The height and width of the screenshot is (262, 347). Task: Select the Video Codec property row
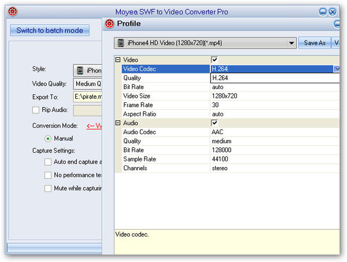[166, 69]
